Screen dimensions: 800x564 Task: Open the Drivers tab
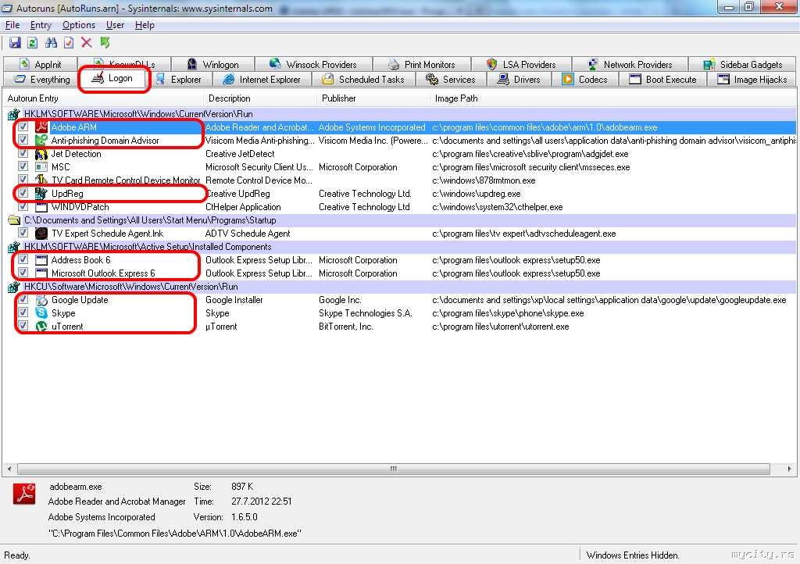520,80
